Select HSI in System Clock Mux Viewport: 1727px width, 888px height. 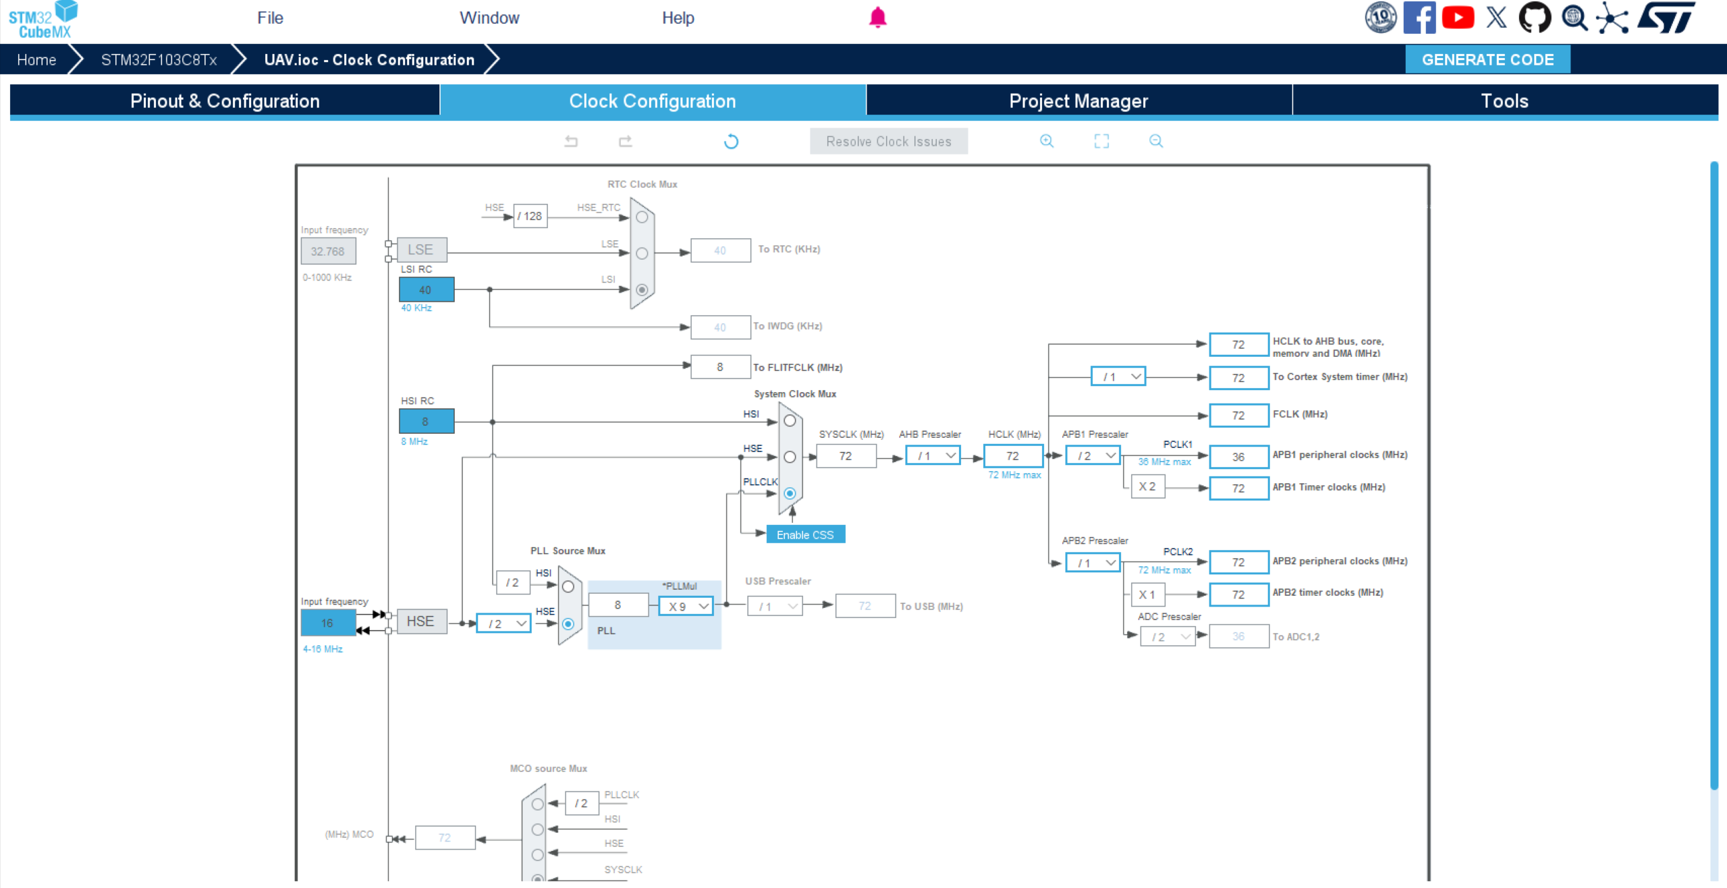790,420
